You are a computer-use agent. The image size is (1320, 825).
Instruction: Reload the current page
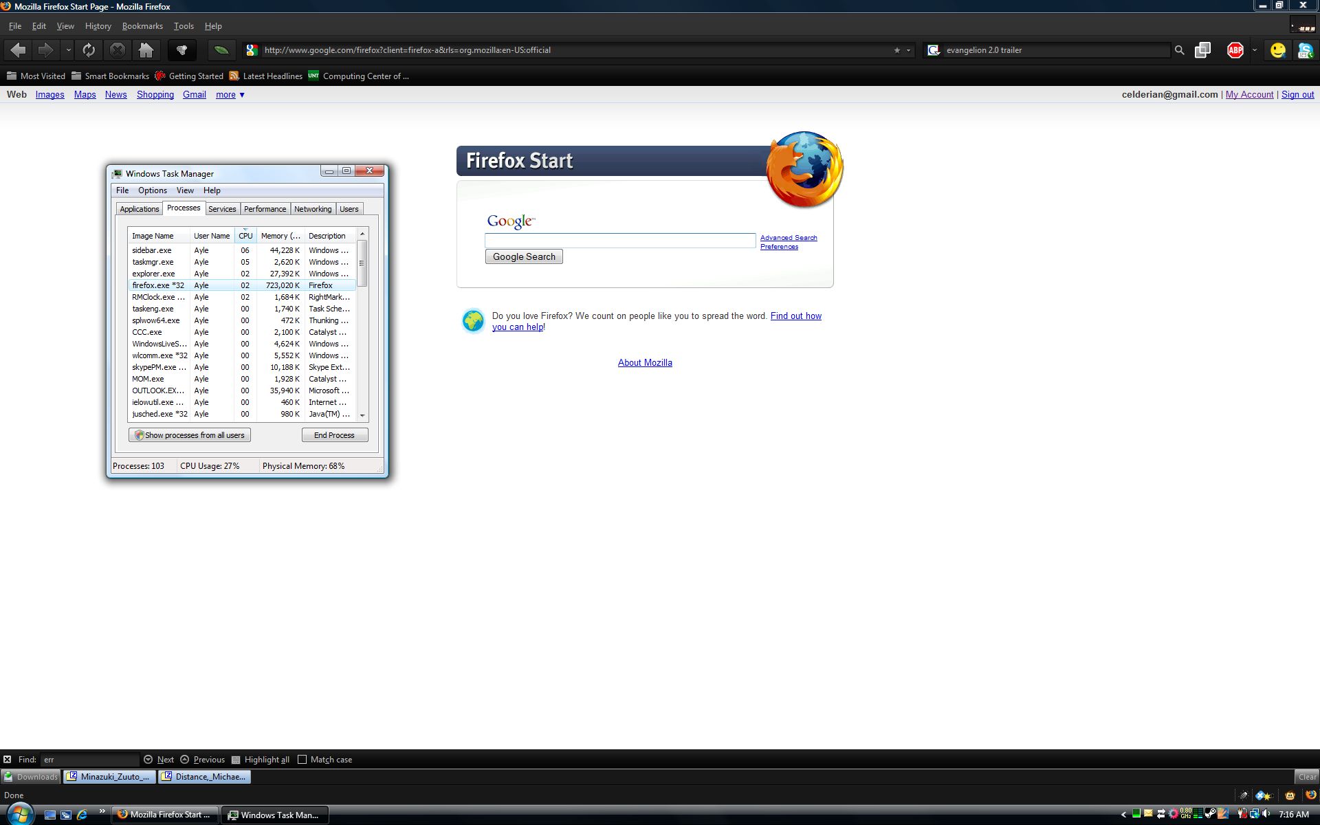(89, 49)
